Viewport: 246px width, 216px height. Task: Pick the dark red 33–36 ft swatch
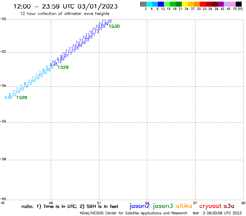[209, 4]
